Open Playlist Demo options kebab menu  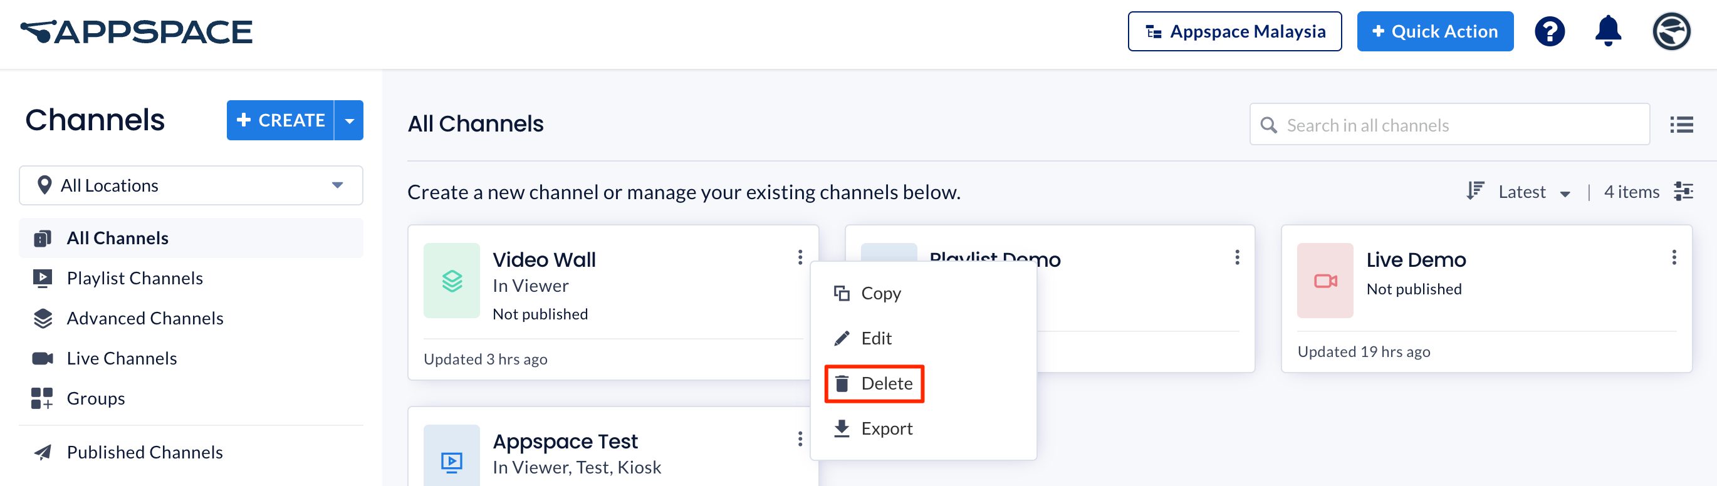(x=1237, y=257)
